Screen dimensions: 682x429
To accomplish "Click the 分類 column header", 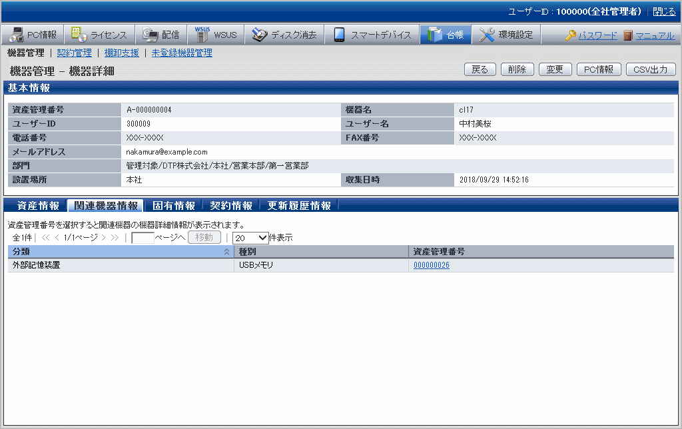I will tap(121, 252).
